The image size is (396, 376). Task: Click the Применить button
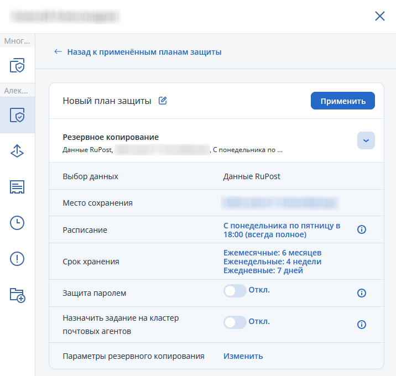(x=343, y=101)
